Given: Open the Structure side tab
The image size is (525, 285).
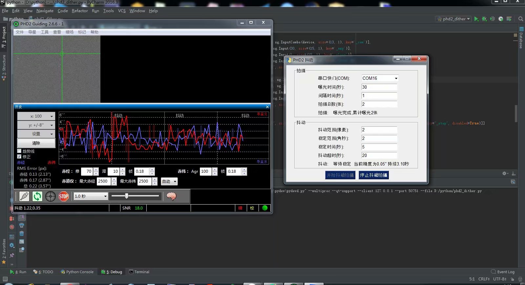Looking at the screenshot, I should (x=4, y=67).
